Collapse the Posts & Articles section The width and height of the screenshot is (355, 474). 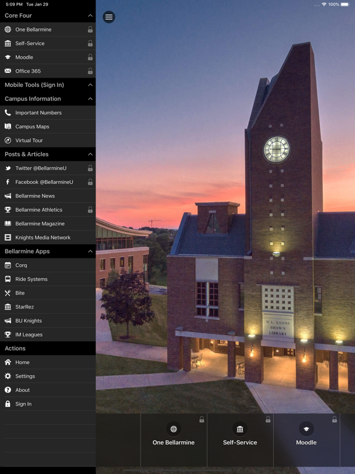(90, 154)
